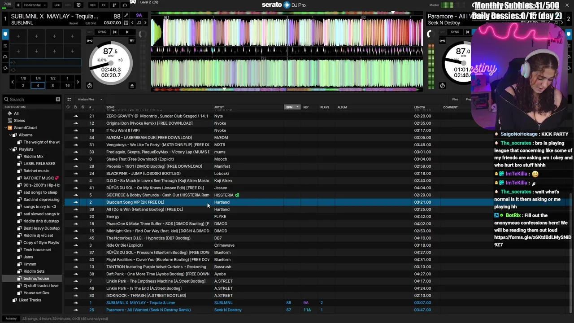Open BPM column dropdown arrow
This screenshot has height=323, width=574.
pos(297,107)
